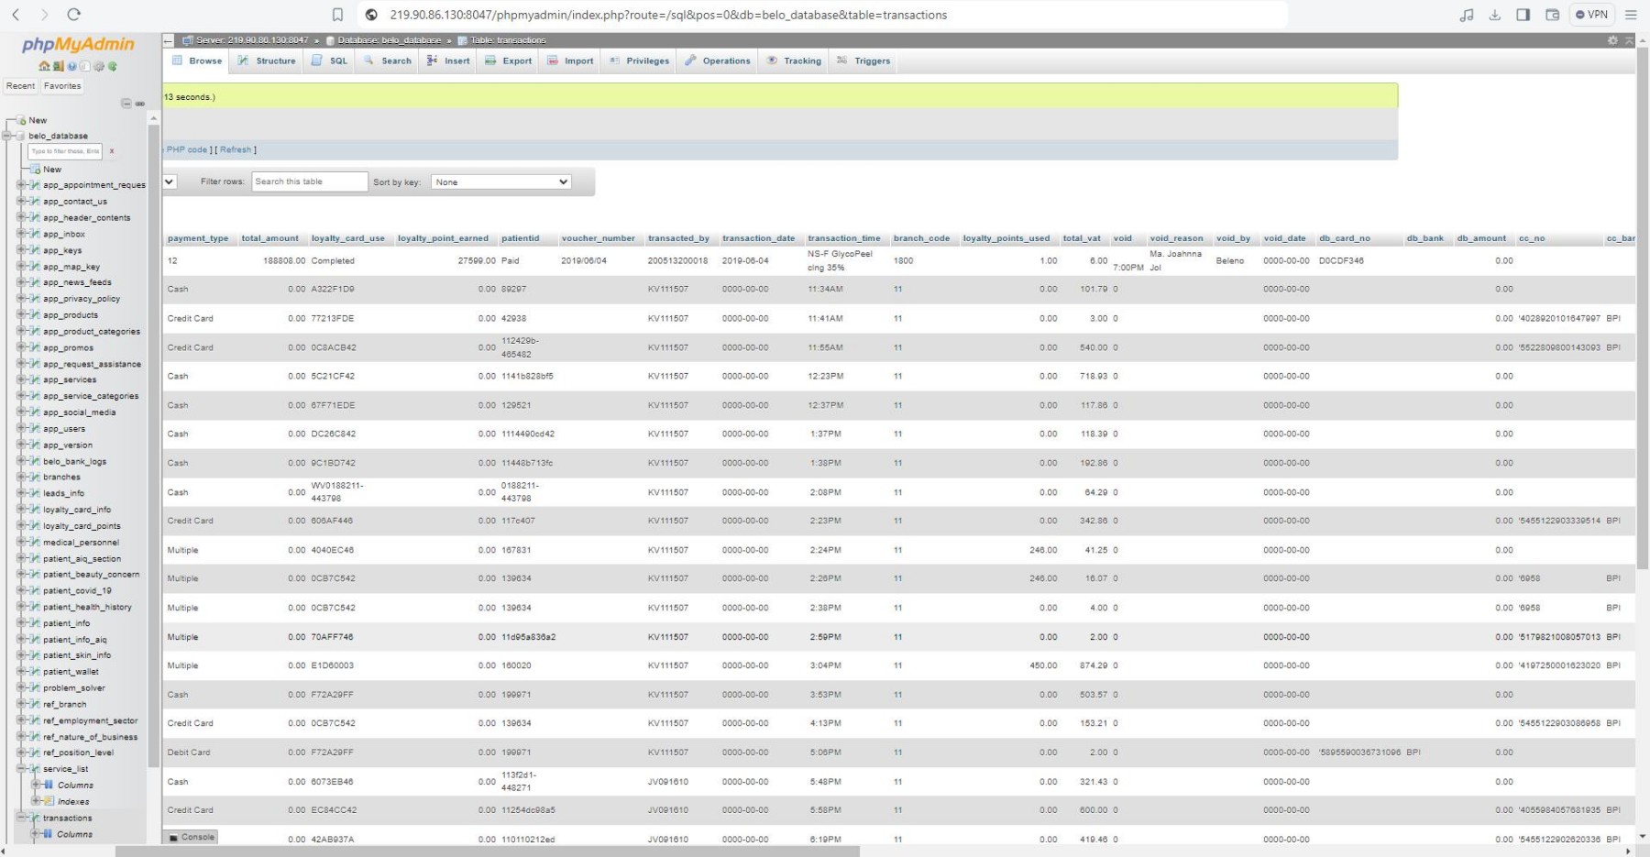Click the Refresh link
1650x857 pixels.
coord(236,149)
